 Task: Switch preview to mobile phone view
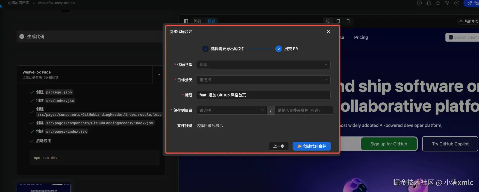[x=348, y=21]
